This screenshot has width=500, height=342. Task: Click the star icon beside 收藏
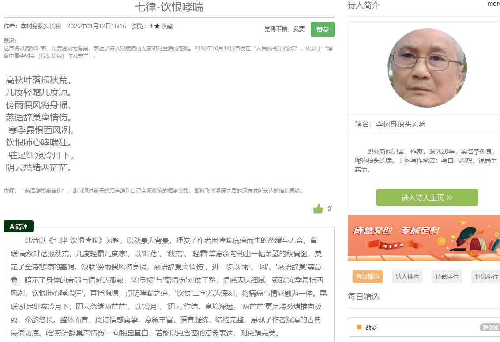[x=157, y=26]
